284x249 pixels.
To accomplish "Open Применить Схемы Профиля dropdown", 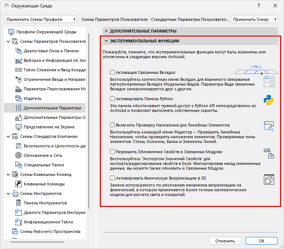I will click(41, 19).
